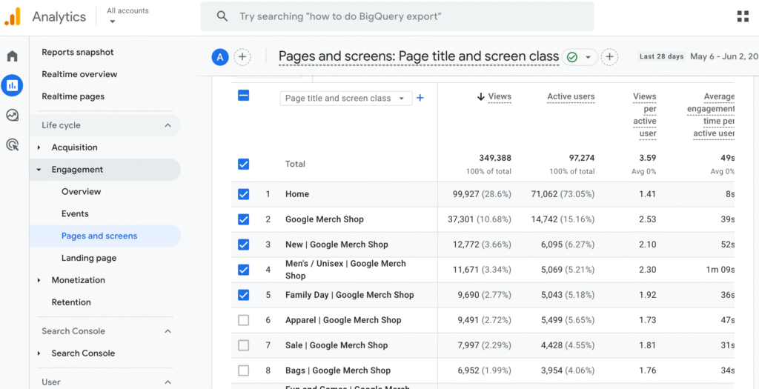
Task: Select Pages and screens report
Action: (105, 236)
